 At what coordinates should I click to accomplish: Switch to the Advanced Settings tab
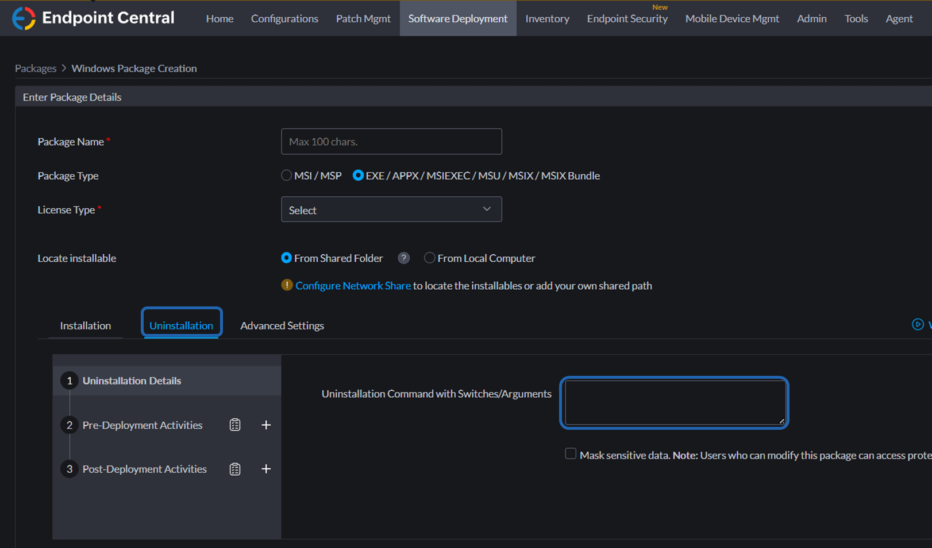(282, 325)
